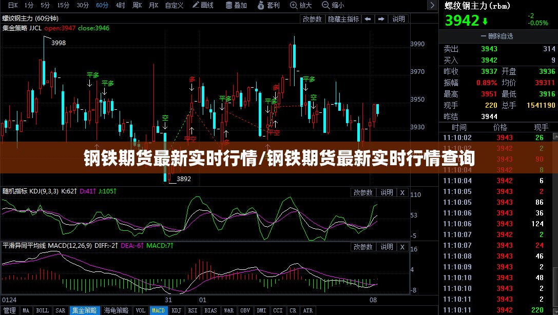
Task: Activate the 画线 draw line tool
Action: (x=203, y=5)
